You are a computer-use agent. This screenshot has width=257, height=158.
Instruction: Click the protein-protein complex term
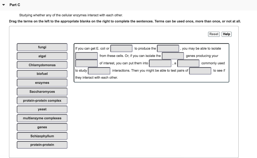pos(42,100)
